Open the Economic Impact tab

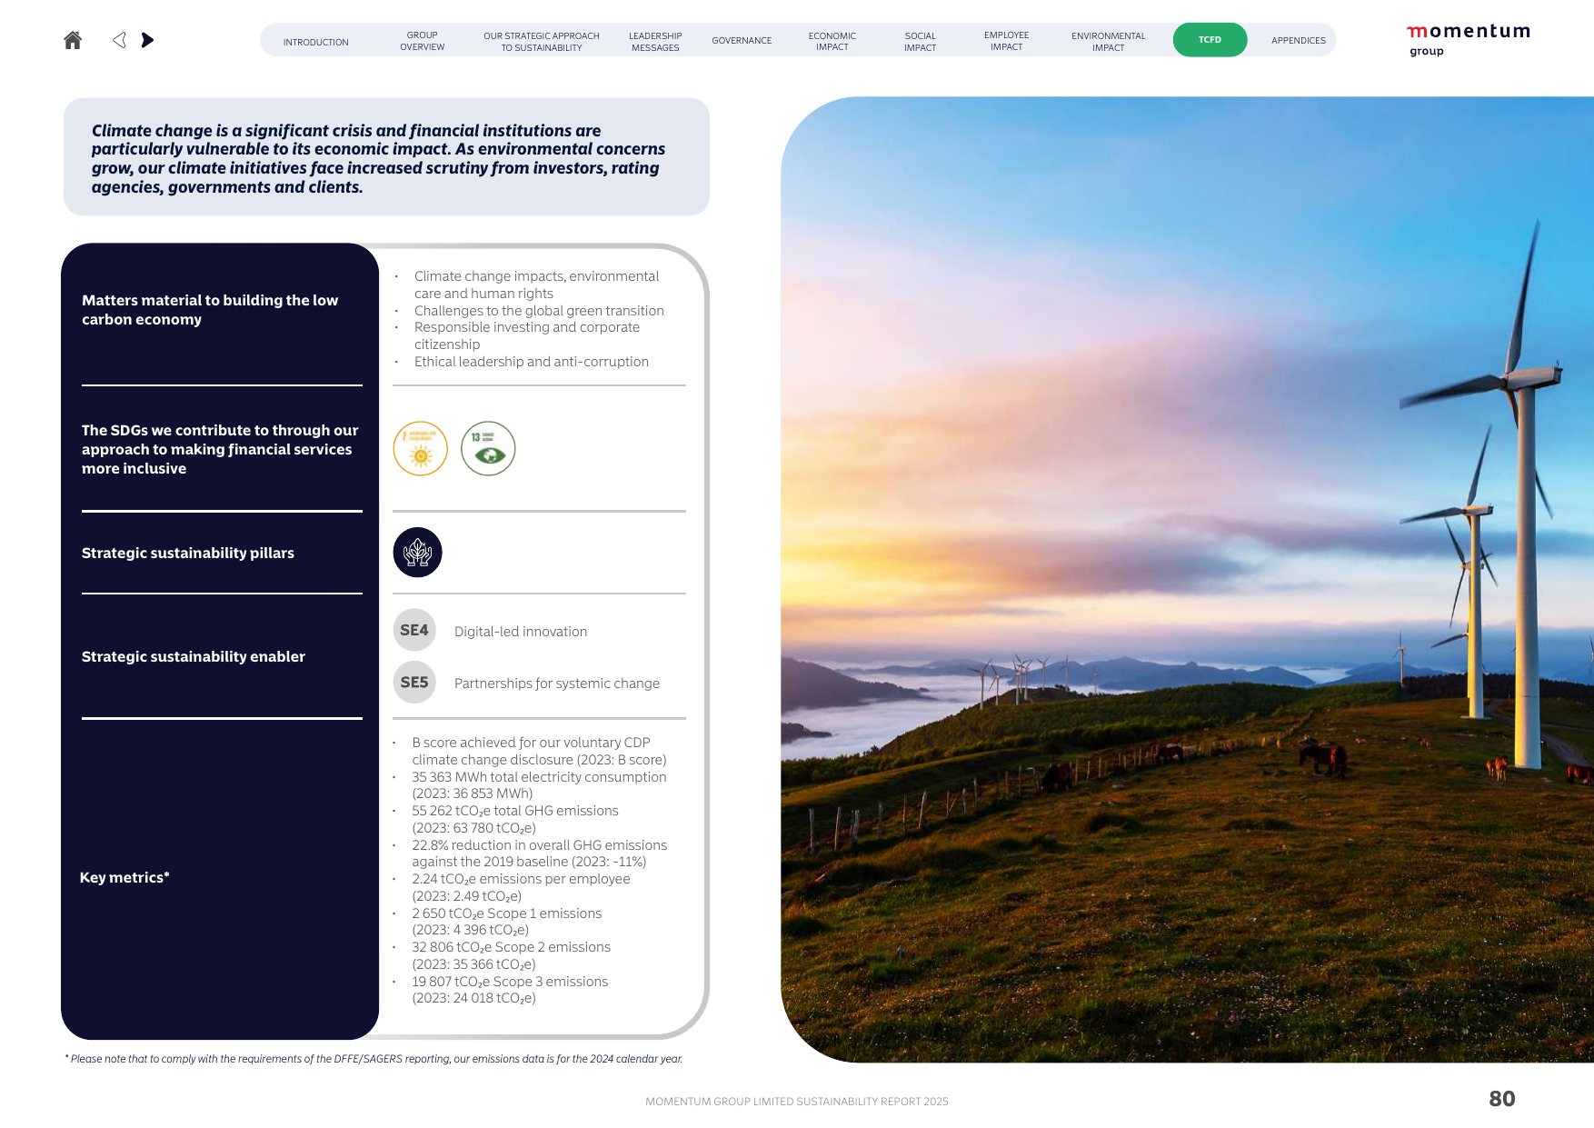[x=832, y=41]
